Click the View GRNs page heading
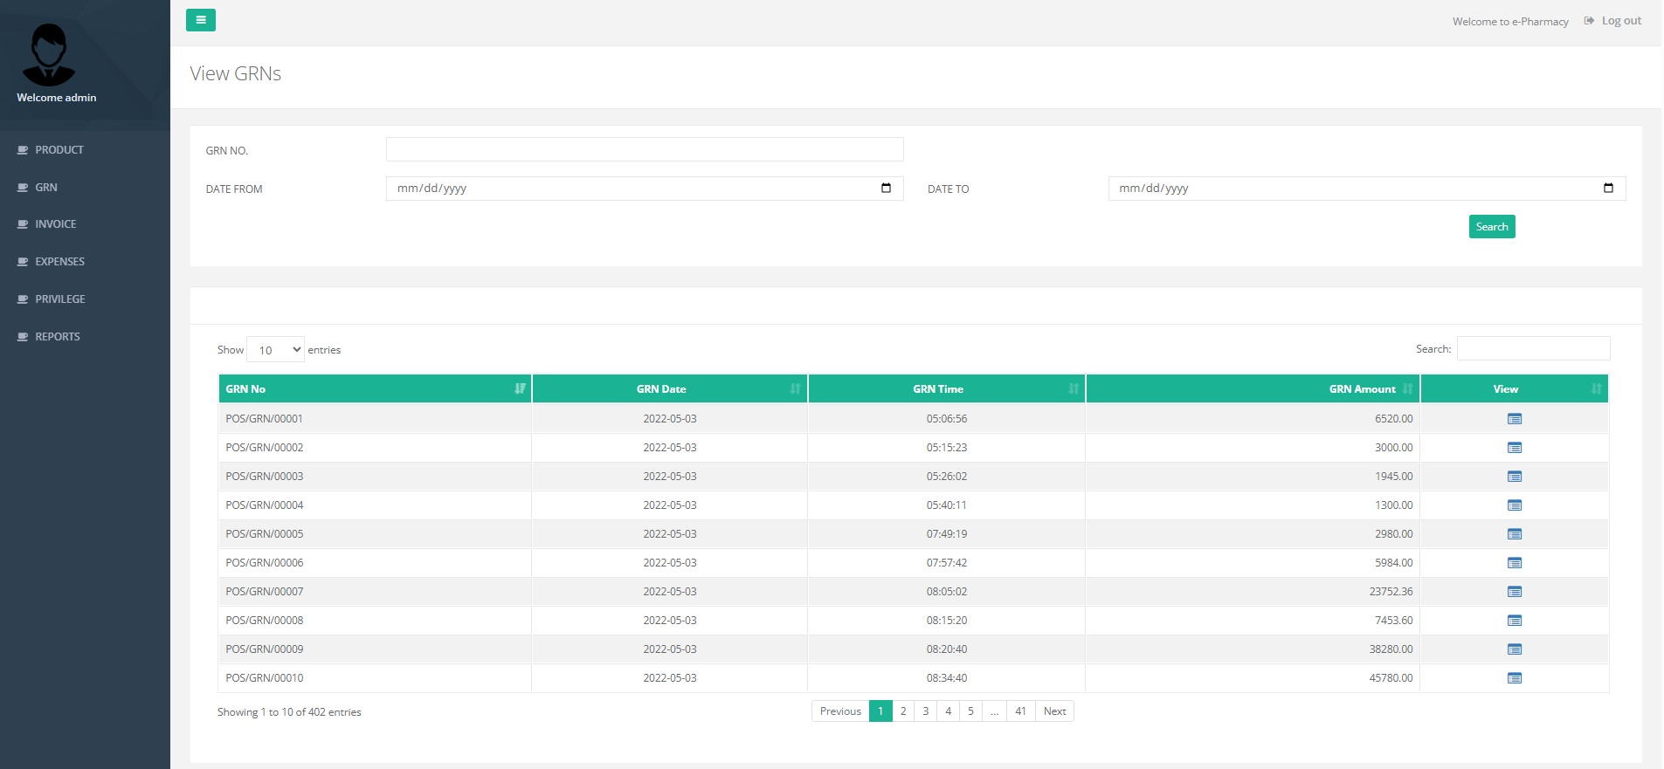 coord(236,74)
